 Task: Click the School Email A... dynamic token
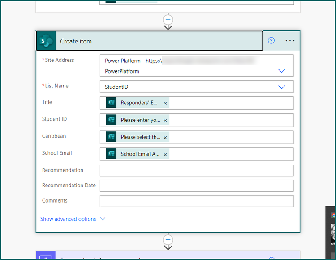point(138,154)
